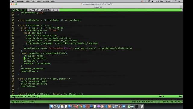Click tmux window 0:node- in status bar
Viewport: 193px width, 109px height.
click(20, 102)
